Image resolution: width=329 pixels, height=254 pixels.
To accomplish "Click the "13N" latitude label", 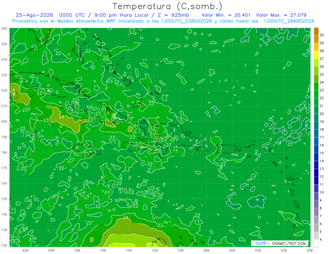I will (x=4, y=230).
